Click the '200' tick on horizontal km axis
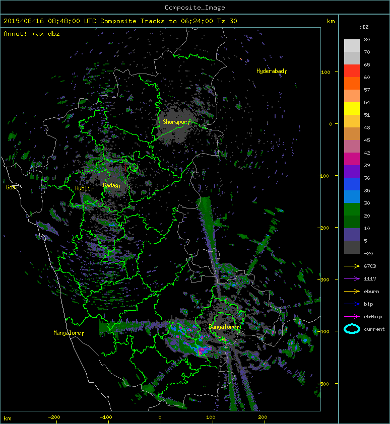 (263, 417)
